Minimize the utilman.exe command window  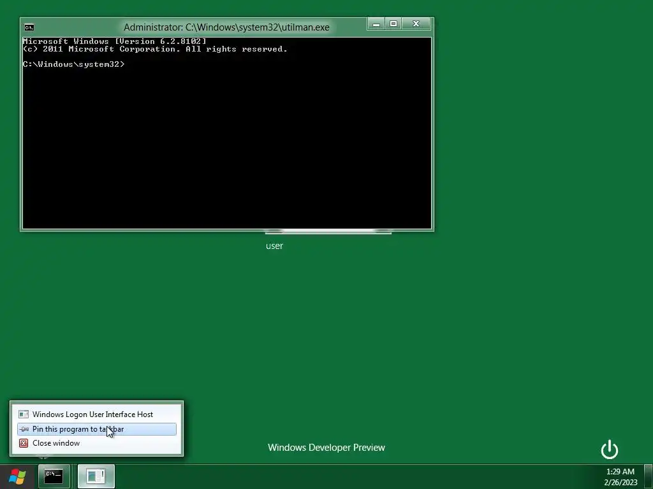coord(376,24)
